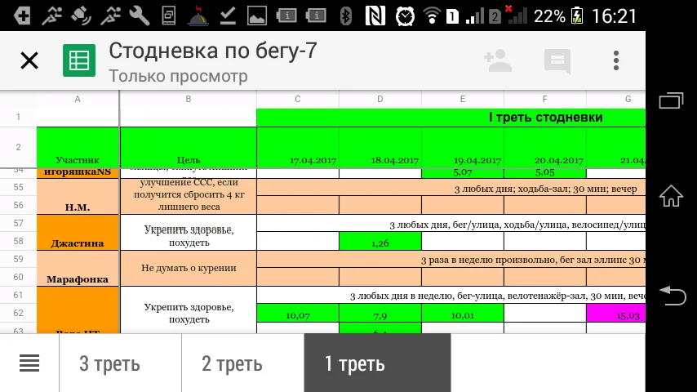Select column B header

click(188, 99)
